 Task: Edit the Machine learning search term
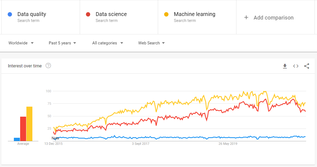tap(194, 14)
